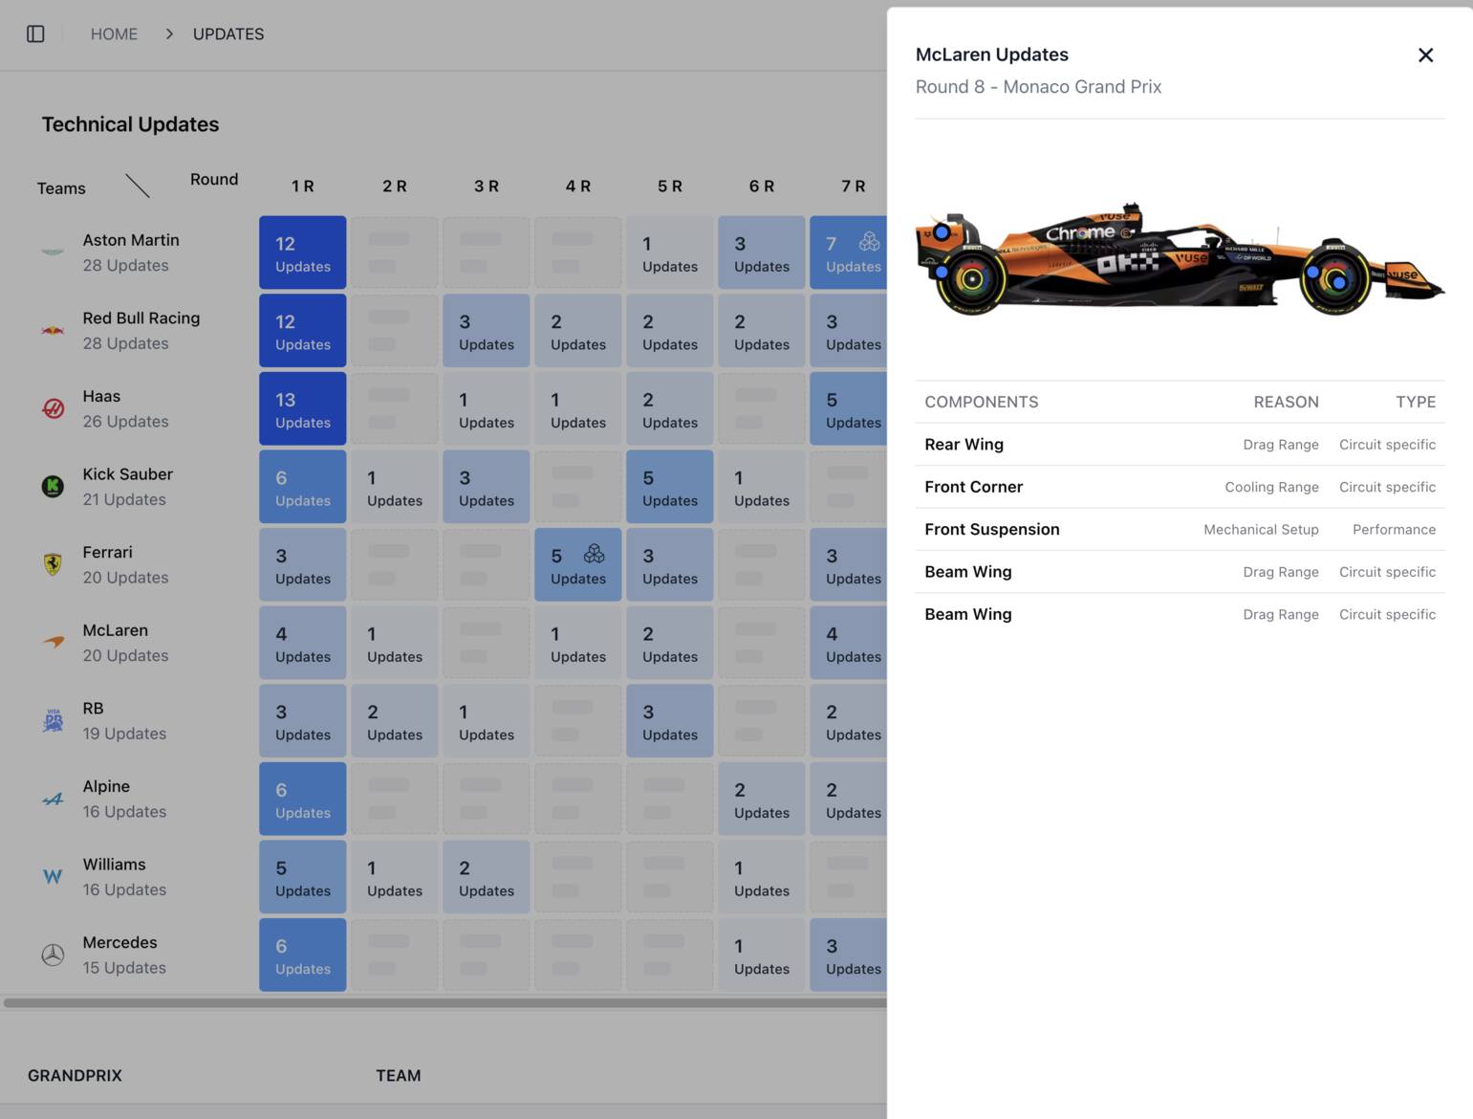Click the Mercedes team name
1473x1119 pixels.
click(x=119, y=942)
